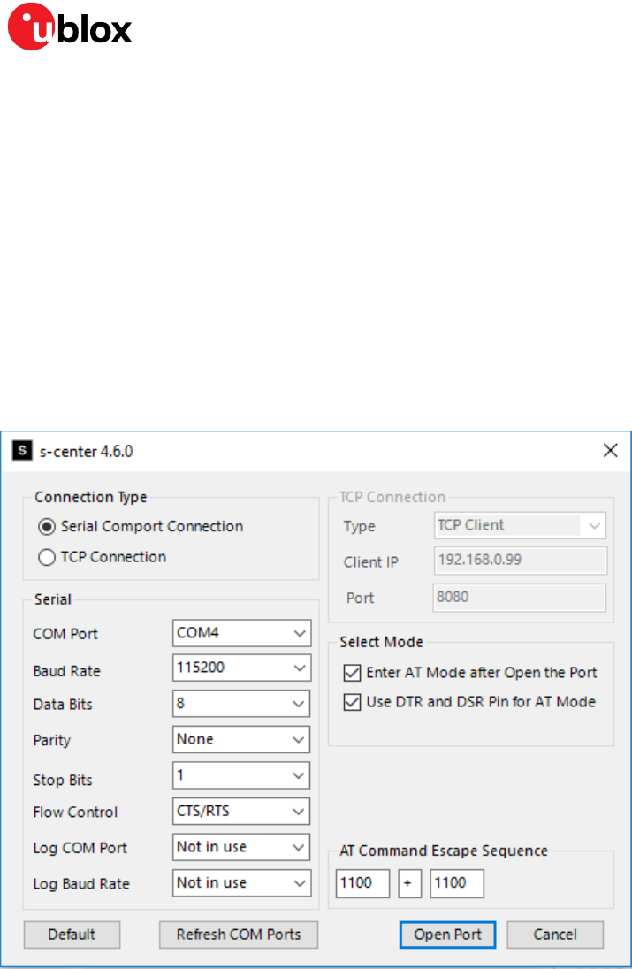Click the 'Baud Rate' label
The width and height of the screenshot is (632, 969).
coord(66,671)
